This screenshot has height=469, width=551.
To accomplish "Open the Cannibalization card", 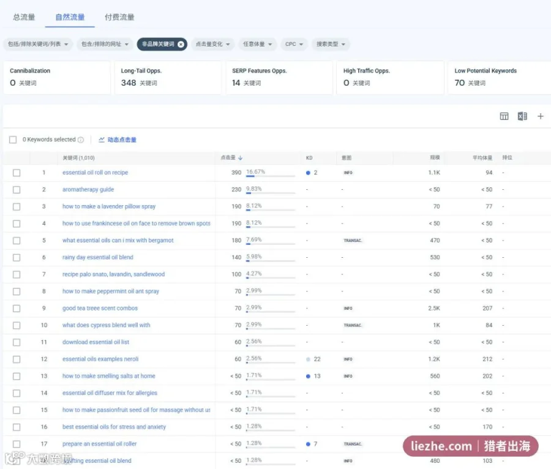I will click(57, 77).
